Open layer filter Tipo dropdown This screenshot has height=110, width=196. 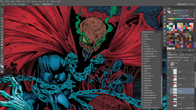(172, 55)
